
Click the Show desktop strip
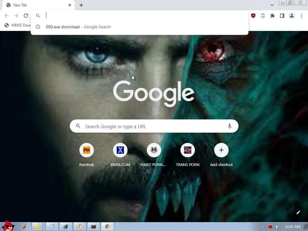(306, 227)
